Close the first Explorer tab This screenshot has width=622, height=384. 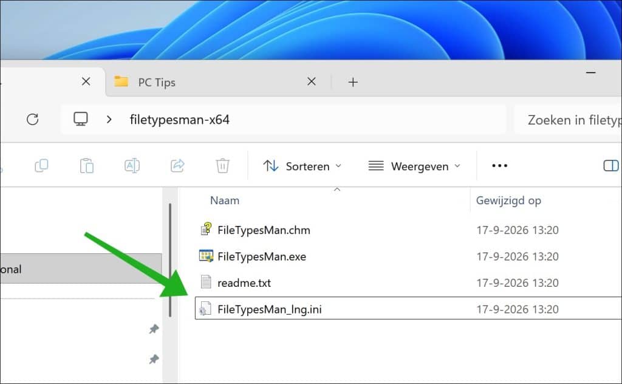[x=86, y=81]
